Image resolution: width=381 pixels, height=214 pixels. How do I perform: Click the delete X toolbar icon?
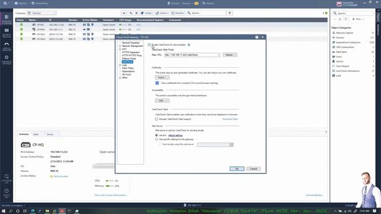point(136,13)
